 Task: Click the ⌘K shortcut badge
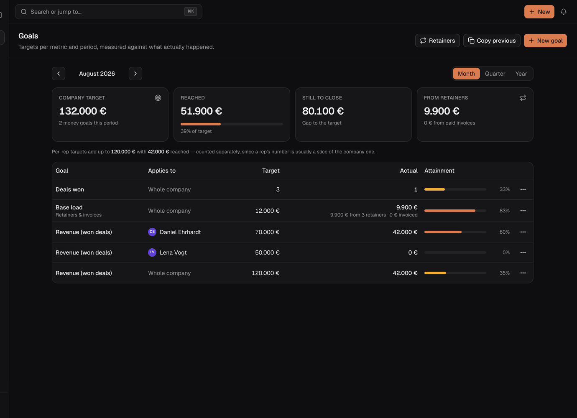[191, 12]
